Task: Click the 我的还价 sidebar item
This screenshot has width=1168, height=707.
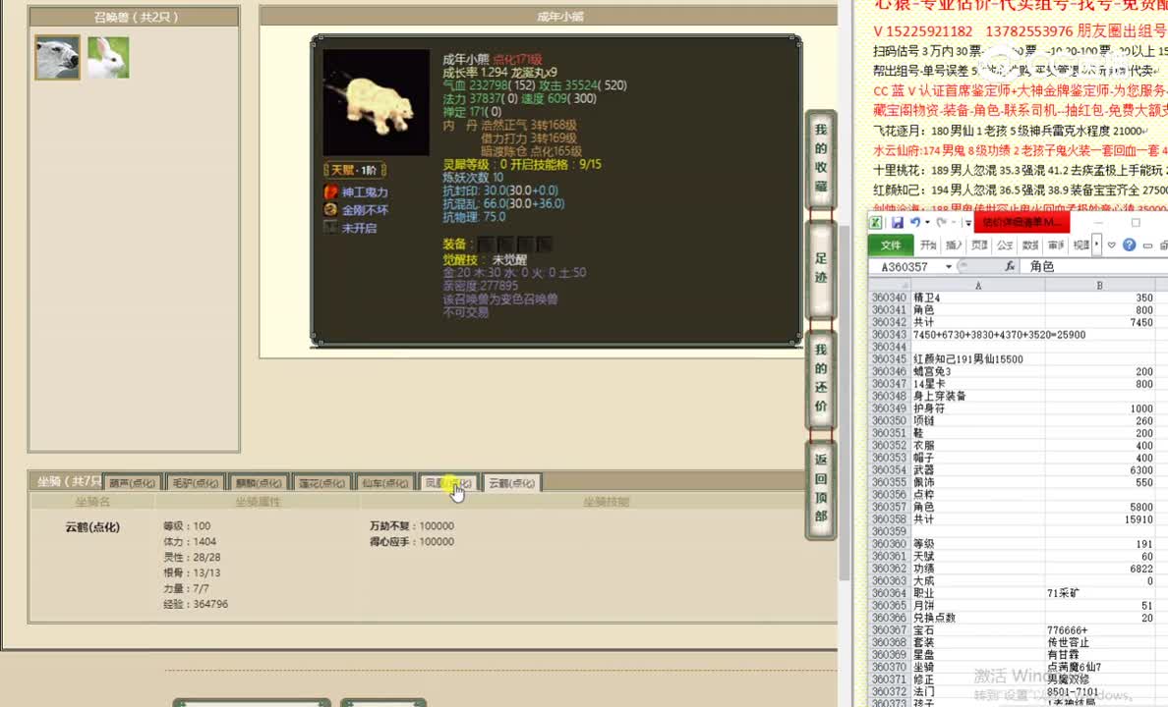Action: (x=821, y=378)
